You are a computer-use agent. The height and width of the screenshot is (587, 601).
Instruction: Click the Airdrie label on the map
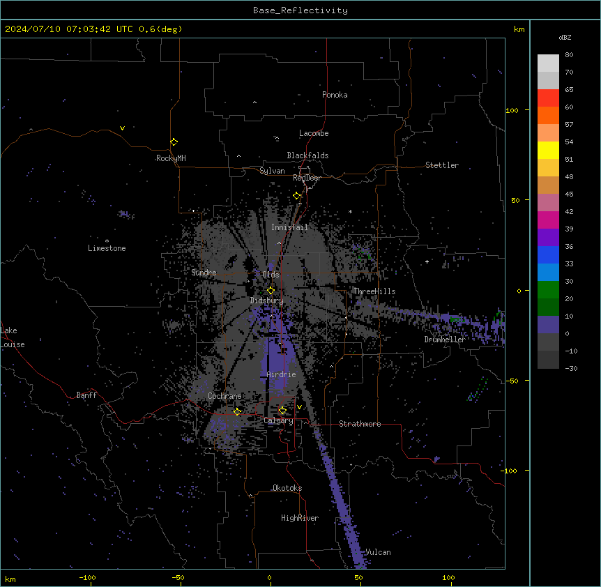point(281,374)
